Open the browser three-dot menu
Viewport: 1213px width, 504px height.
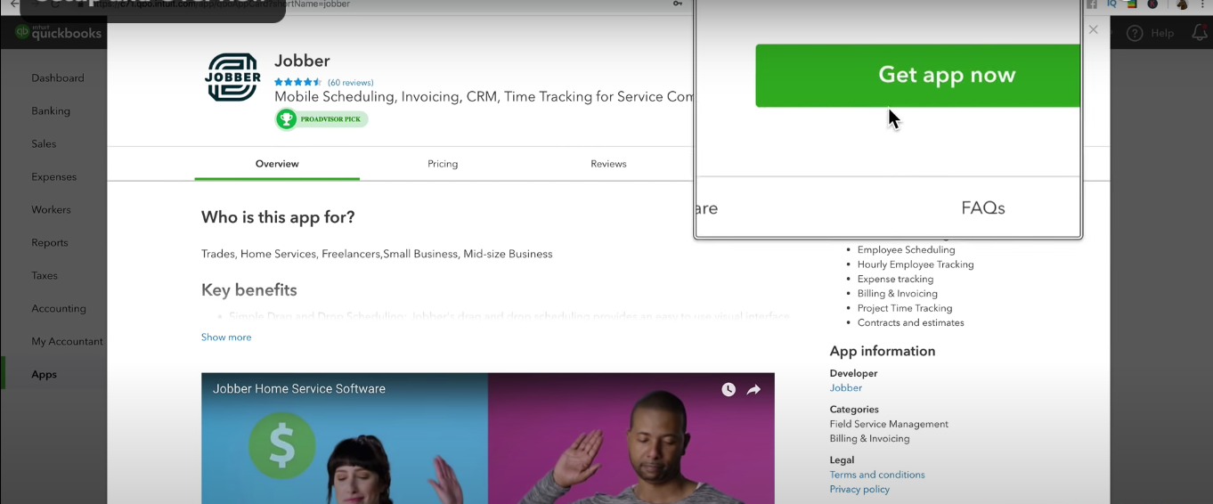click(1204, 4)
